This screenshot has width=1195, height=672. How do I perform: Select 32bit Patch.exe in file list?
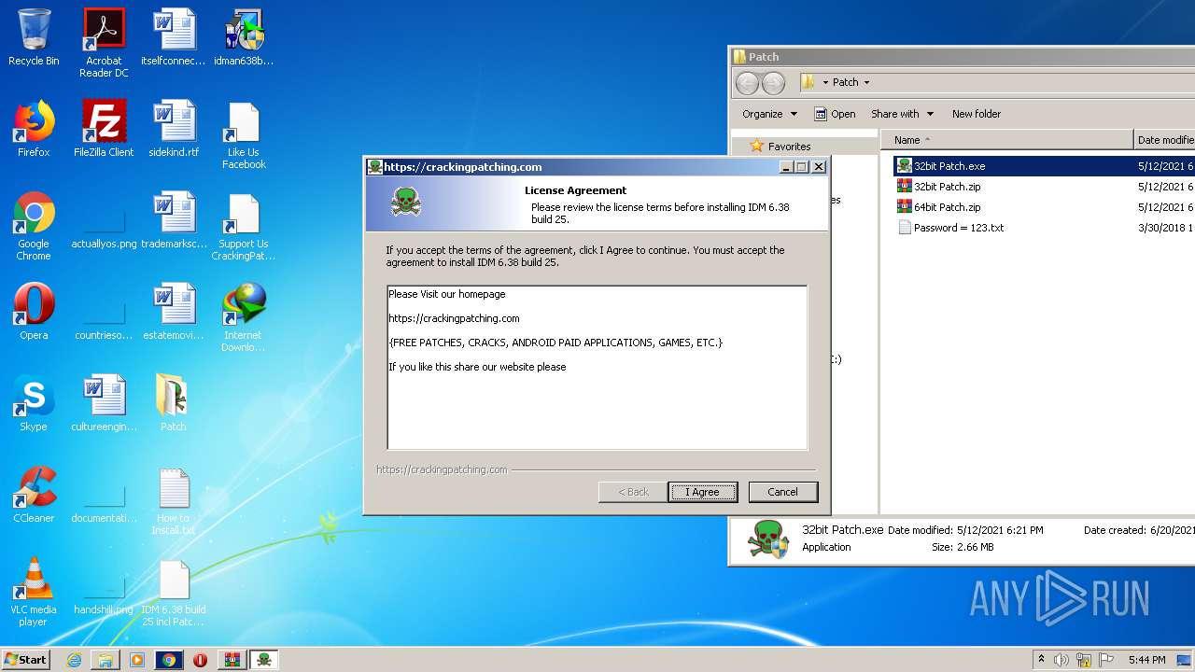coord(949,166)
